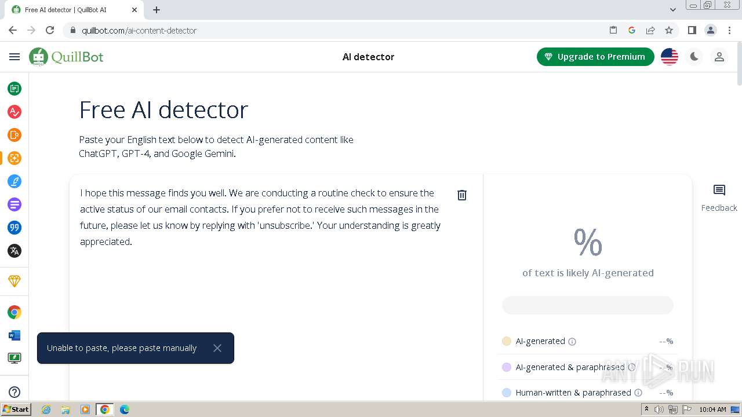742x417 pixels.
Task: Click Upgrade to Premium button
Action: click(595, 57)
